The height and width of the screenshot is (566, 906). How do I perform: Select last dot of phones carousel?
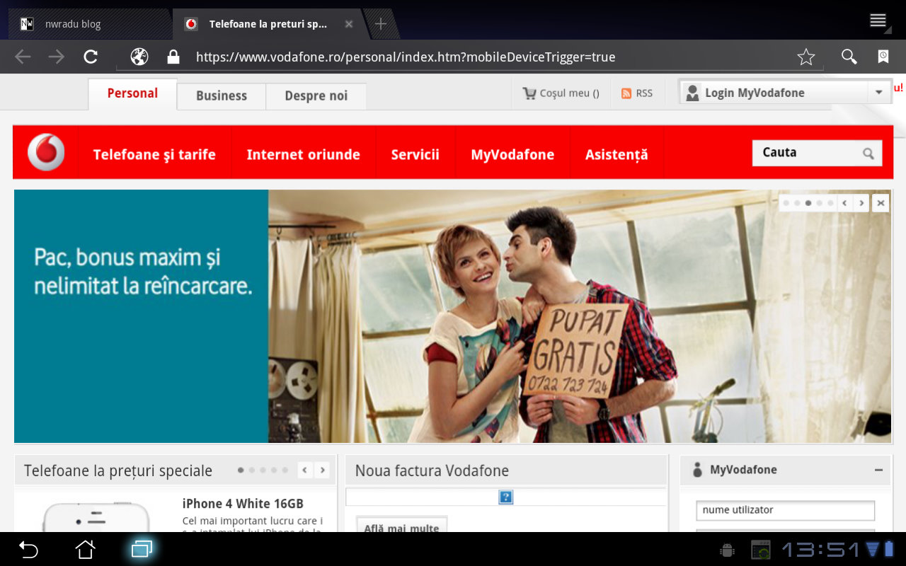(285, 470)
